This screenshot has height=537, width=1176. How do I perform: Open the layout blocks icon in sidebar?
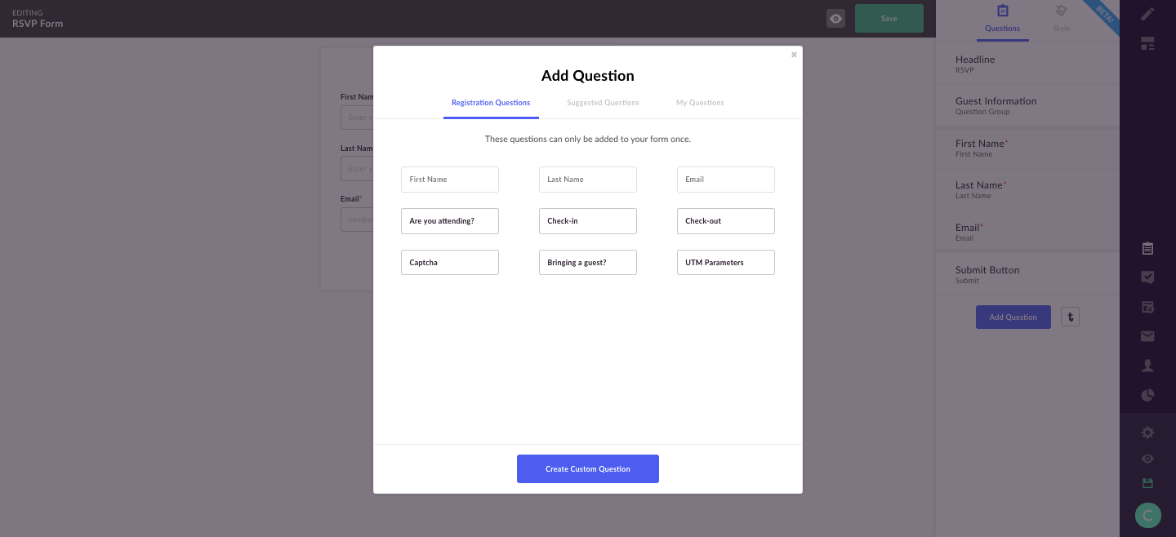(x=1147, y=44)
